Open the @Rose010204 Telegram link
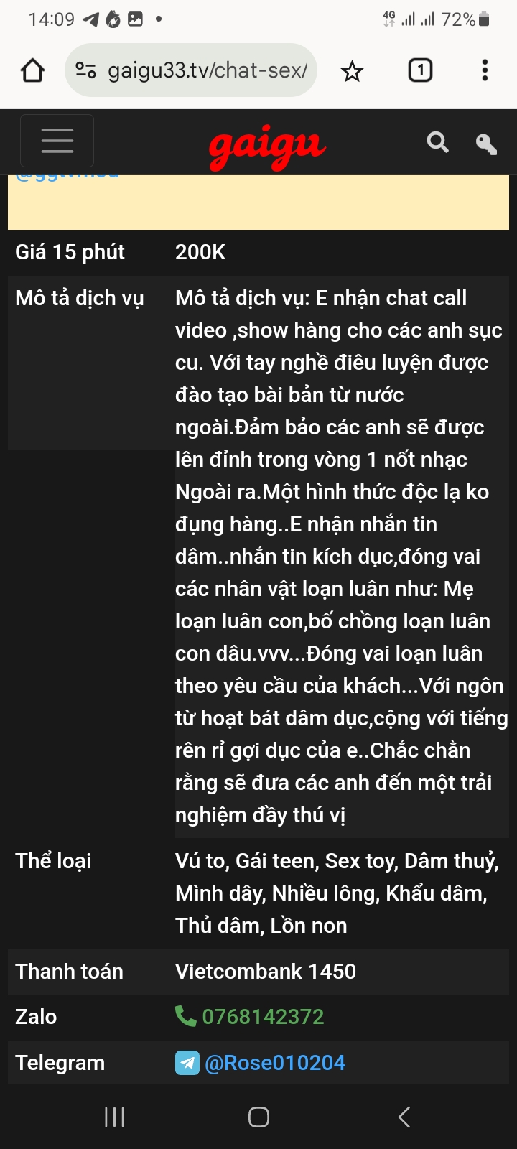 [x=275, y=1063]
